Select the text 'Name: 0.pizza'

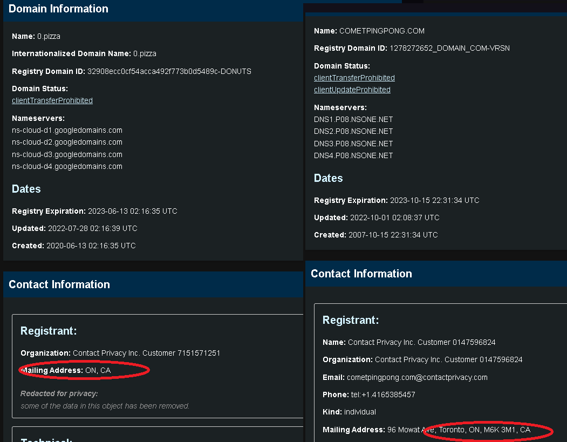click(36, 37)
